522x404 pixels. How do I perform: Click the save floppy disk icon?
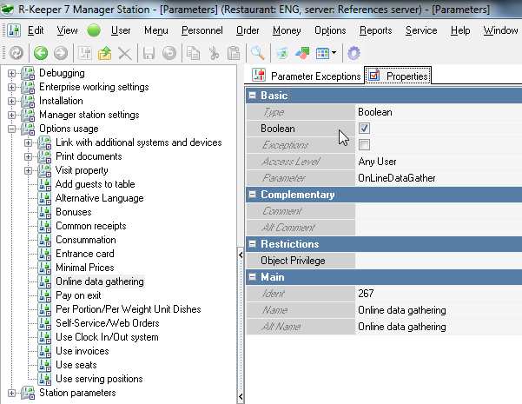pyautogui.click(x=149, y=53)
